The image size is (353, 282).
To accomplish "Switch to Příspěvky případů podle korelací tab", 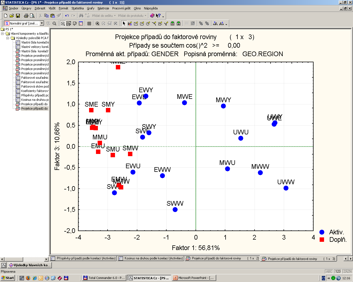I will point(83,258).
